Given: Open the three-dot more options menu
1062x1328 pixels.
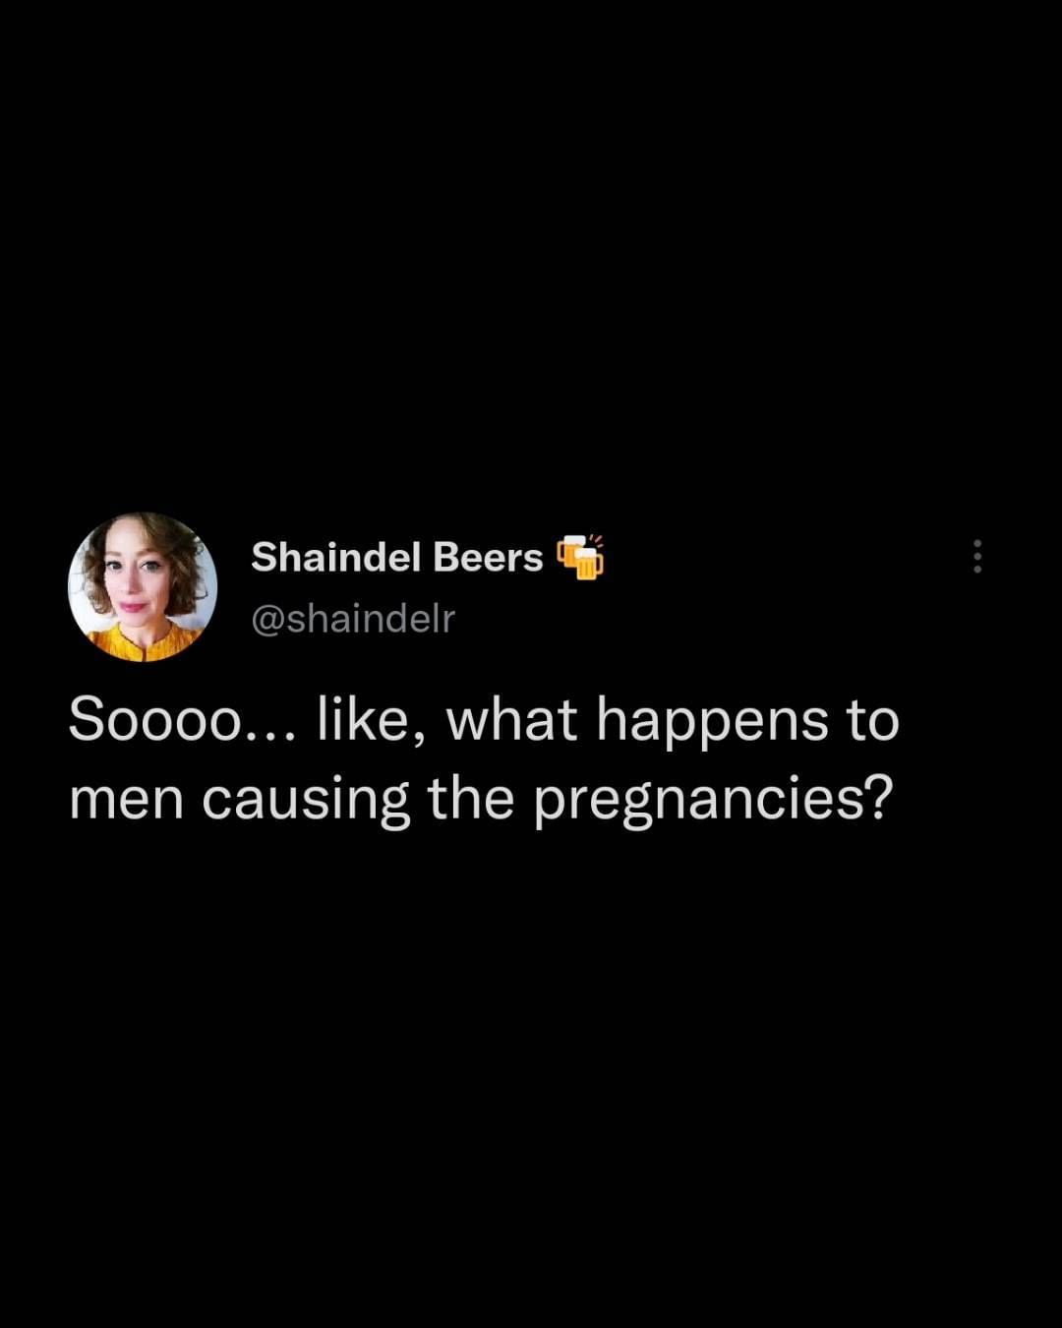Looking at the screenshot, I should (x=976, y=557).
